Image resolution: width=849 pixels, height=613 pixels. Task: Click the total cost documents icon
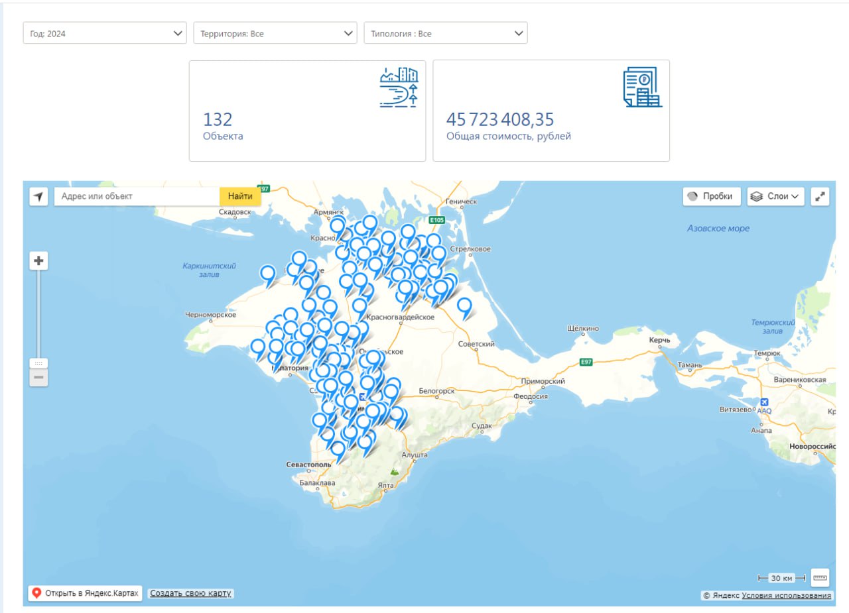[642, 87]
